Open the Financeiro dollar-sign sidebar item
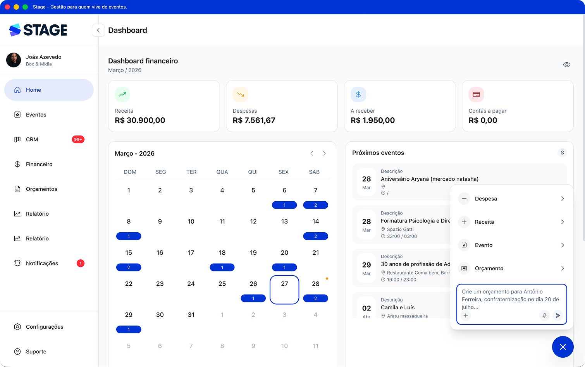This screenshot has height=367, width=585. pos(17,164)
